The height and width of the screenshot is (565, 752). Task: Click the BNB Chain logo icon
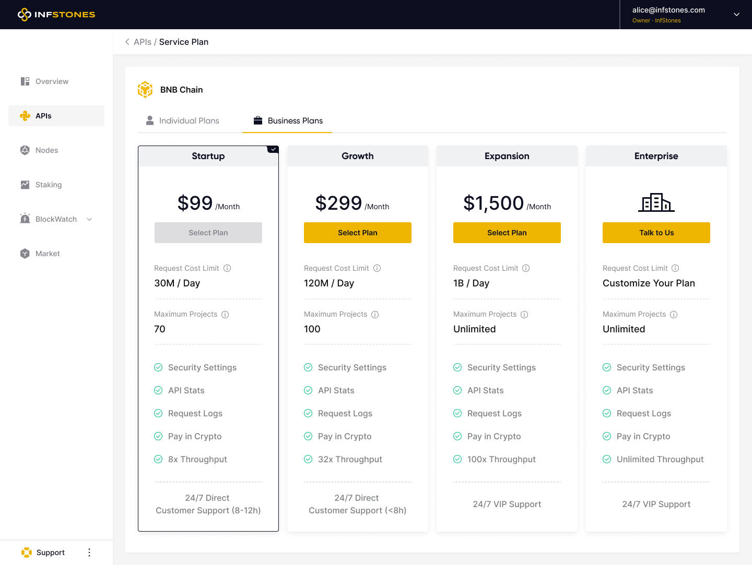click(x=145, y=90)
